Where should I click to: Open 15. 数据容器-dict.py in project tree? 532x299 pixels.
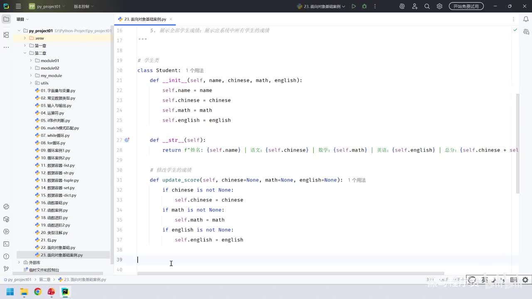(58, 195)
